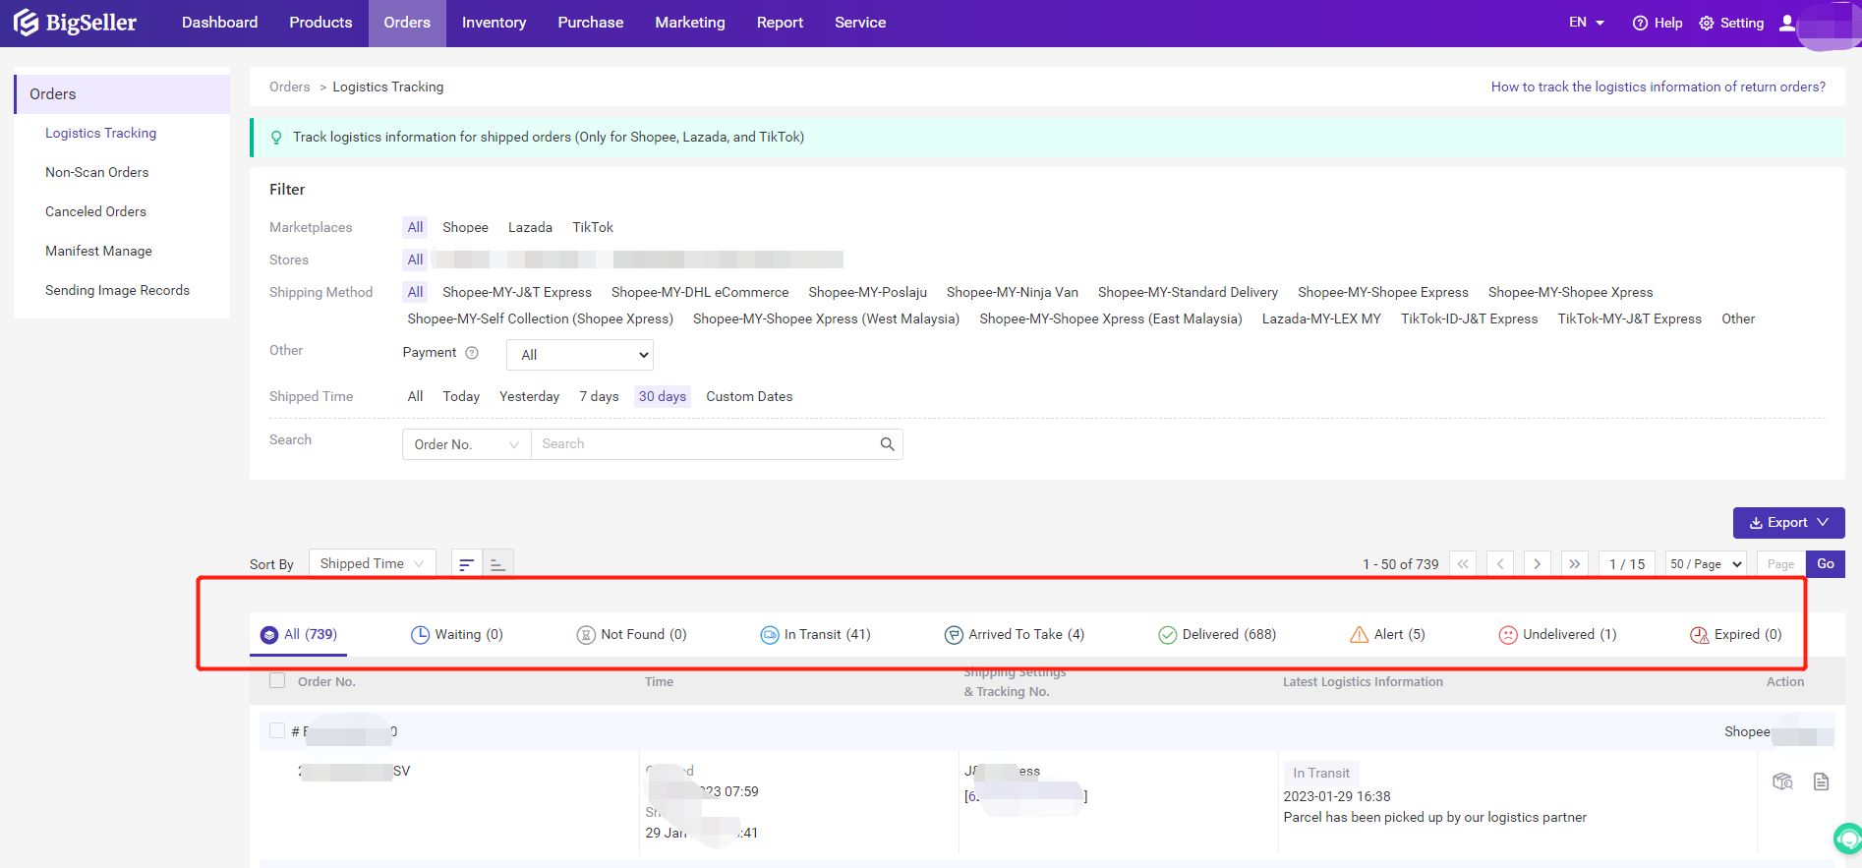Click the order document icon in Action column

[x=1821, y=781]
